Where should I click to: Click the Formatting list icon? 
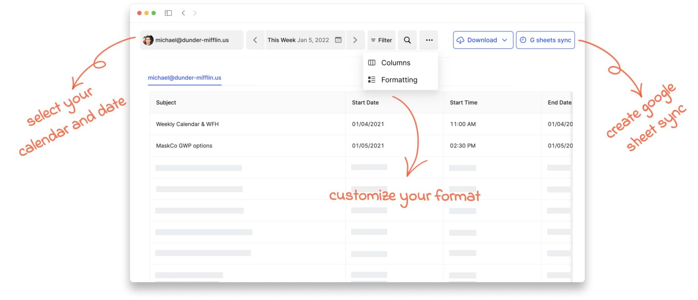coord(372,80)
